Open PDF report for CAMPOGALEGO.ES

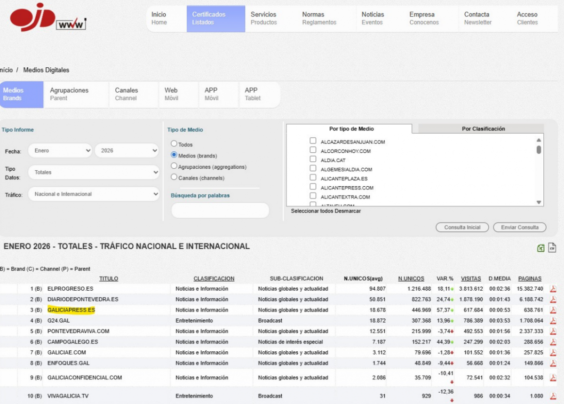553,342
